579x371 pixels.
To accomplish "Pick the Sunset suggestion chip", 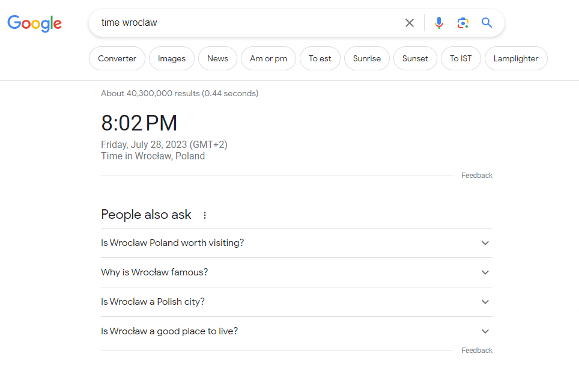I will (x=416, y=58).
